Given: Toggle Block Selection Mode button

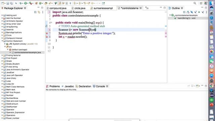Looking at the screenshot, I should click(67, 3).
